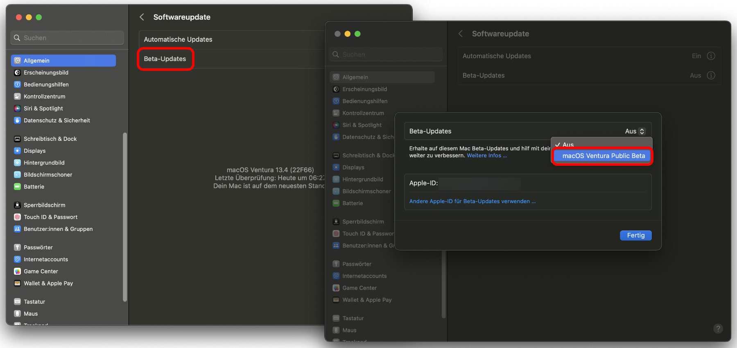Go back using chevron beside left Softwareupdate

pyautogui.click(x=142, y=17)
